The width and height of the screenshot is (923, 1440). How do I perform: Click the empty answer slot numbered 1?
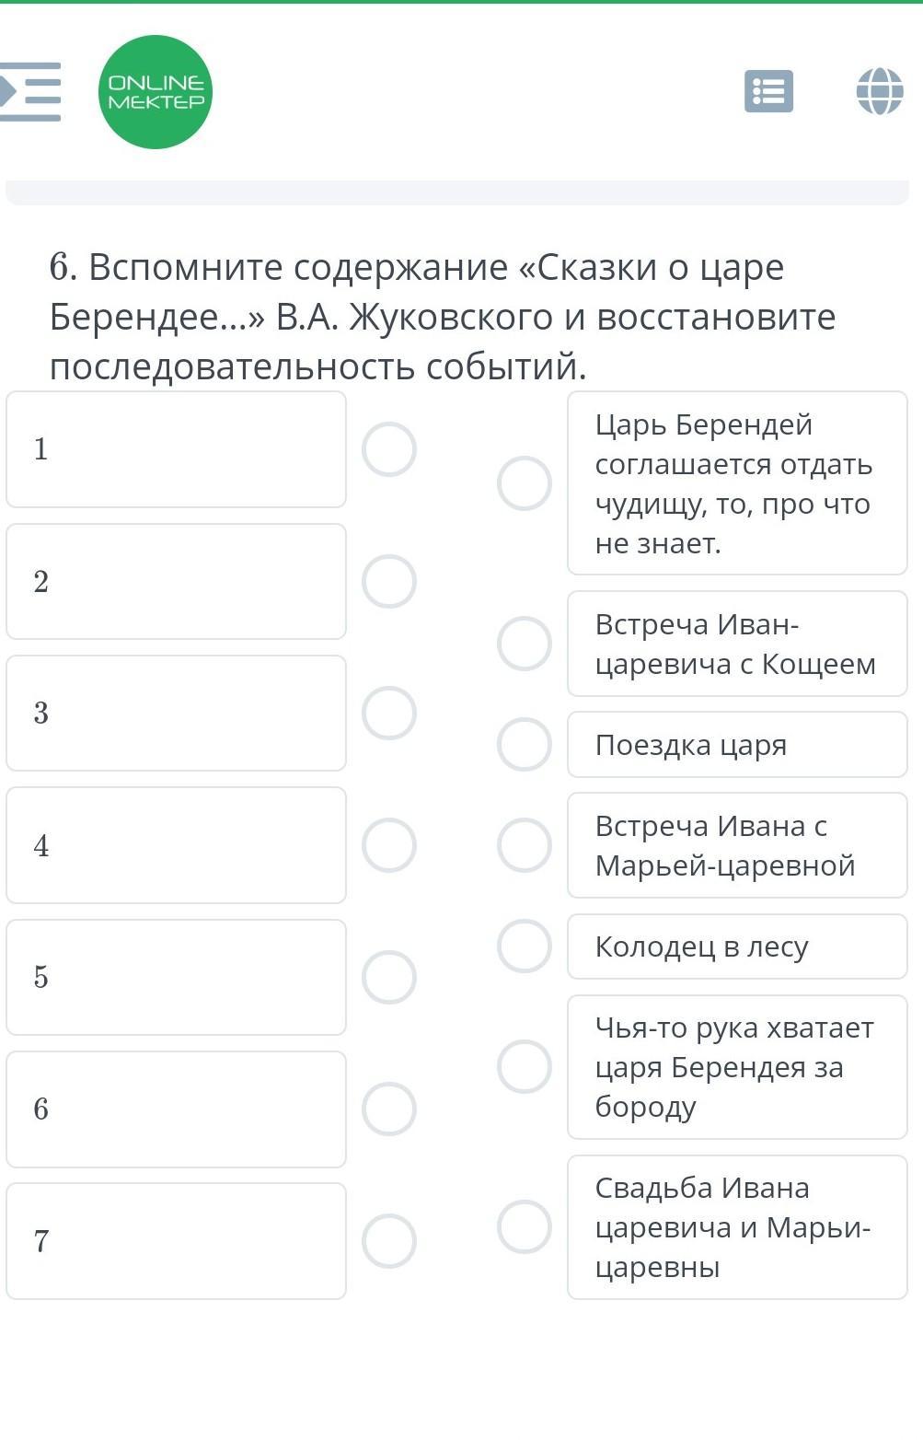point(177,449)
